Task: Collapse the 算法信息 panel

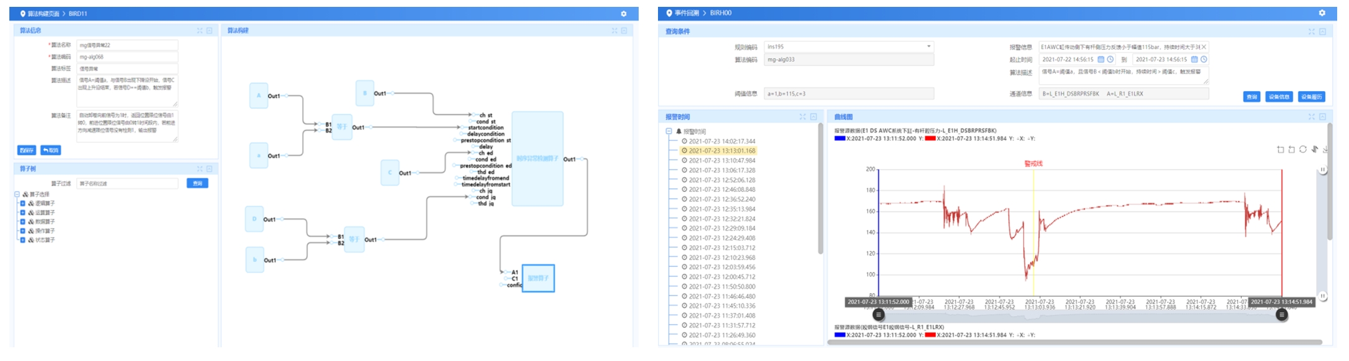Action: (209, 31)
